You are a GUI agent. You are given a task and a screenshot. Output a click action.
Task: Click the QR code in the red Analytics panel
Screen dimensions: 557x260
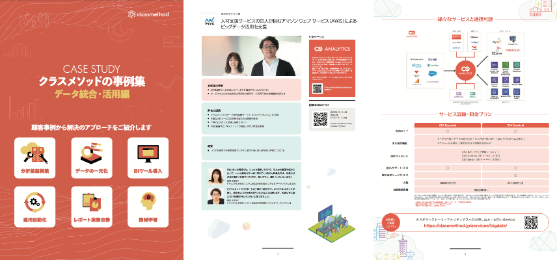317,90
